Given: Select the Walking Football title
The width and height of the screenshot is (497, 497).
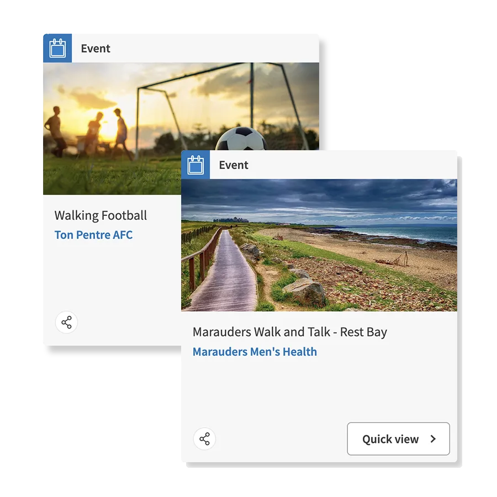Looking at the screenshot, I should tap(101, 215).
